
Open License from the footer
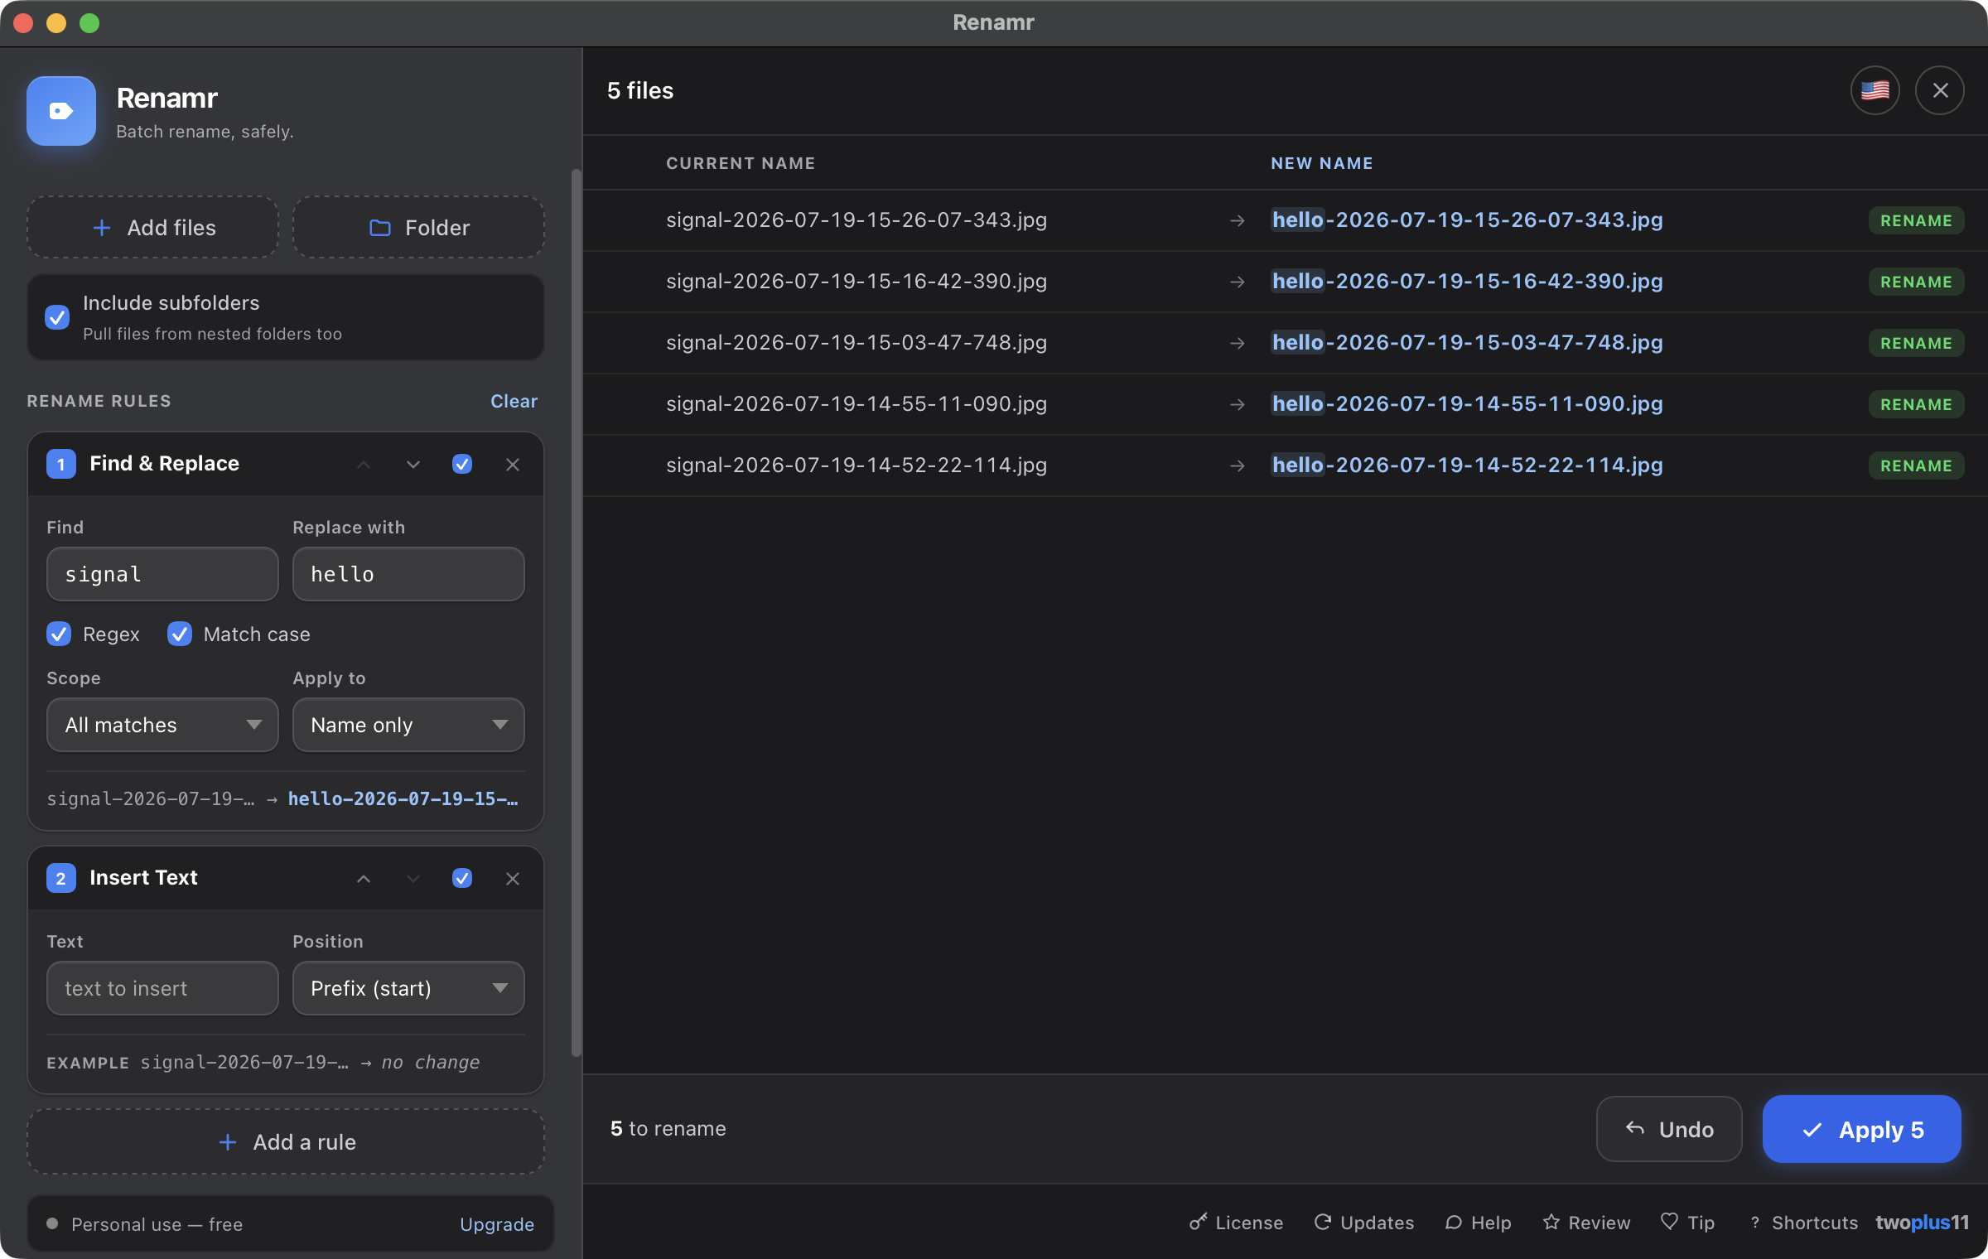[x=1236, y=1223]
